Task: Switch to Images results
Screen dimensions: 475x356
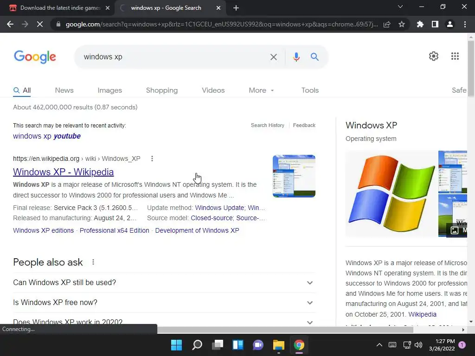Action: click(x=109, y=90)
